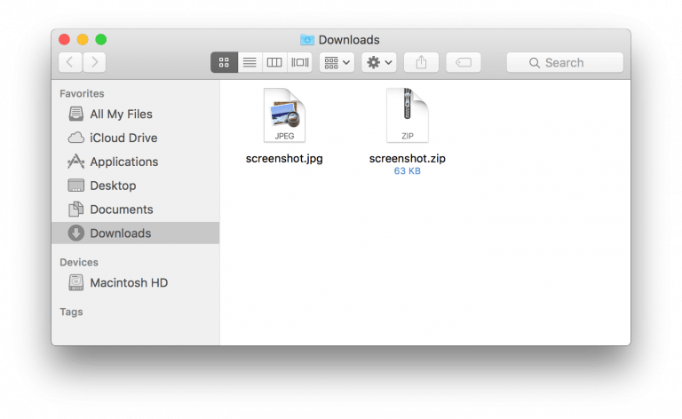Click the magnifier icon in Search
The width and height of the screenshot is (682, 419).
(x=534, y=63)
